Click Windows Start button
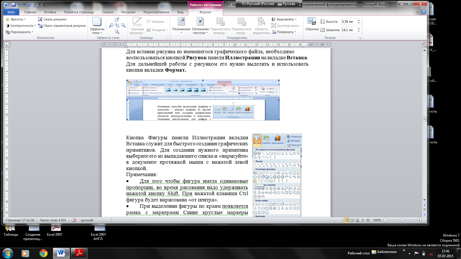The height and width of the screenshot is (259, 461). pos(8,253)
